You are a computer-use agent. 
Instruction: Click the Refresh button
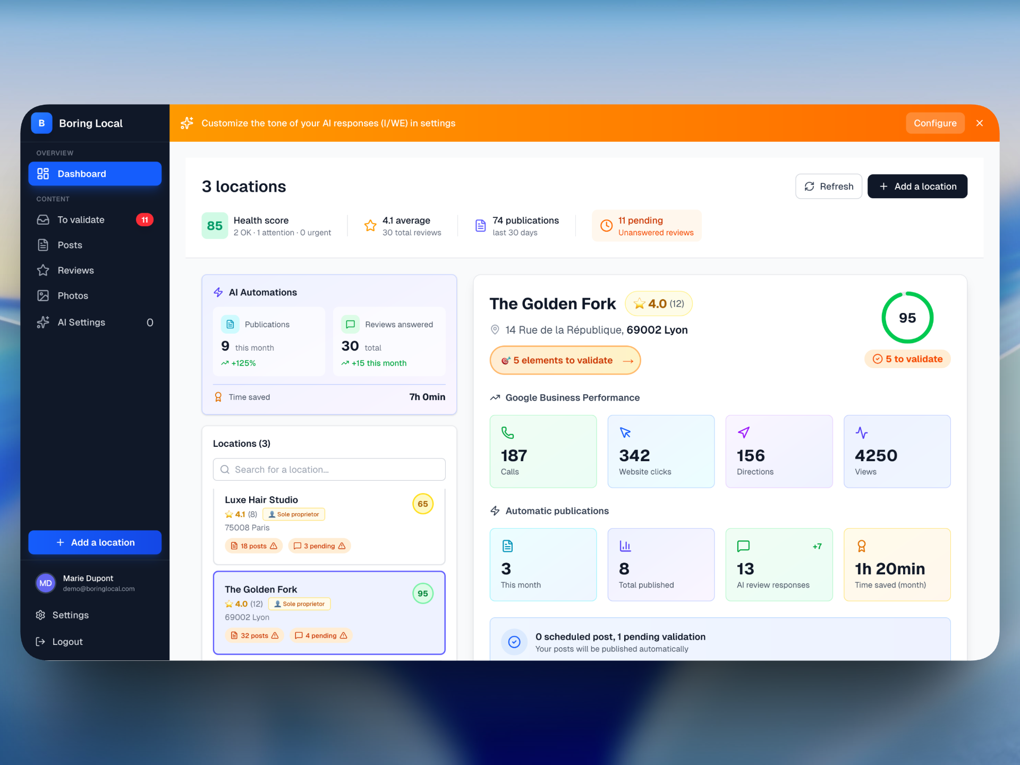828,186
